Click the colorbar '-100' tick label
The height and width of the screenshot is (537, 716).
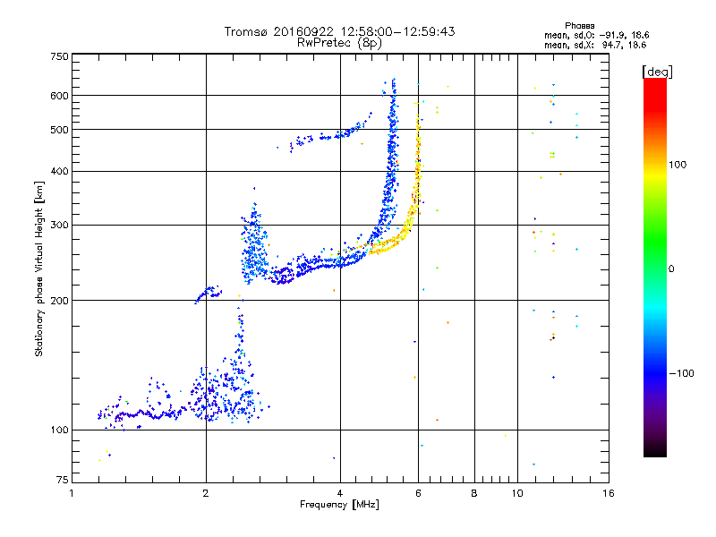(x=682, y=373)
